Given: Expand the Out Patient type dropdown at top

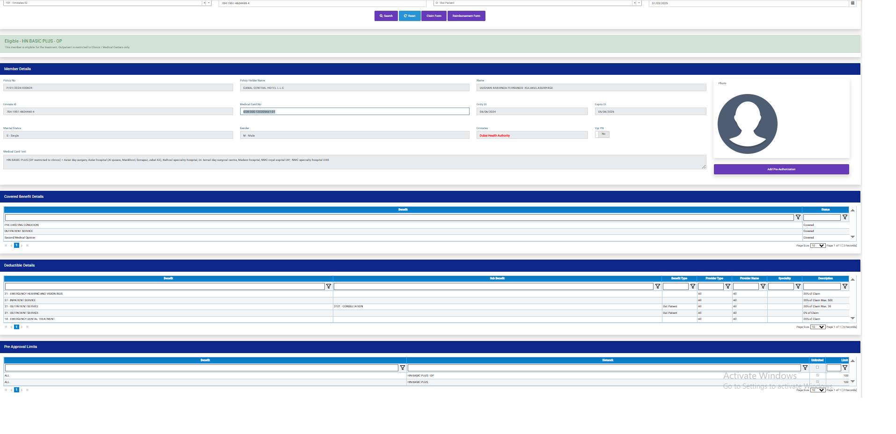Looking at the screenshot, I should tap(639, 3).
